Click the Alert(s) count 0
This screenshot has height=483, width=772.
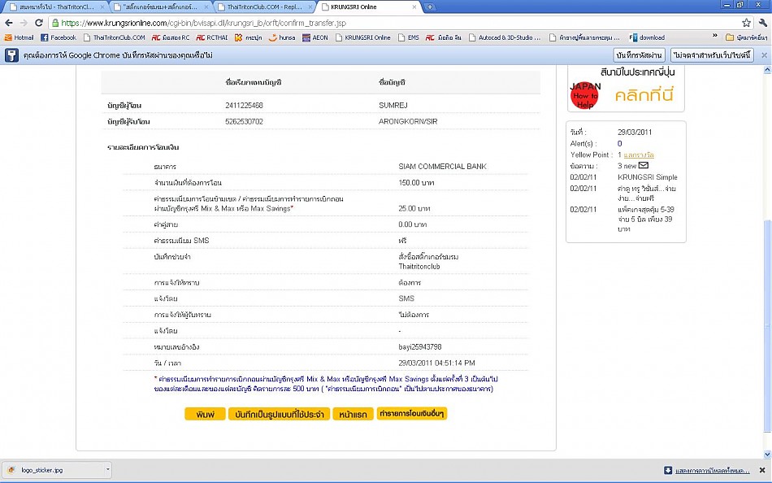click(619, 143)
